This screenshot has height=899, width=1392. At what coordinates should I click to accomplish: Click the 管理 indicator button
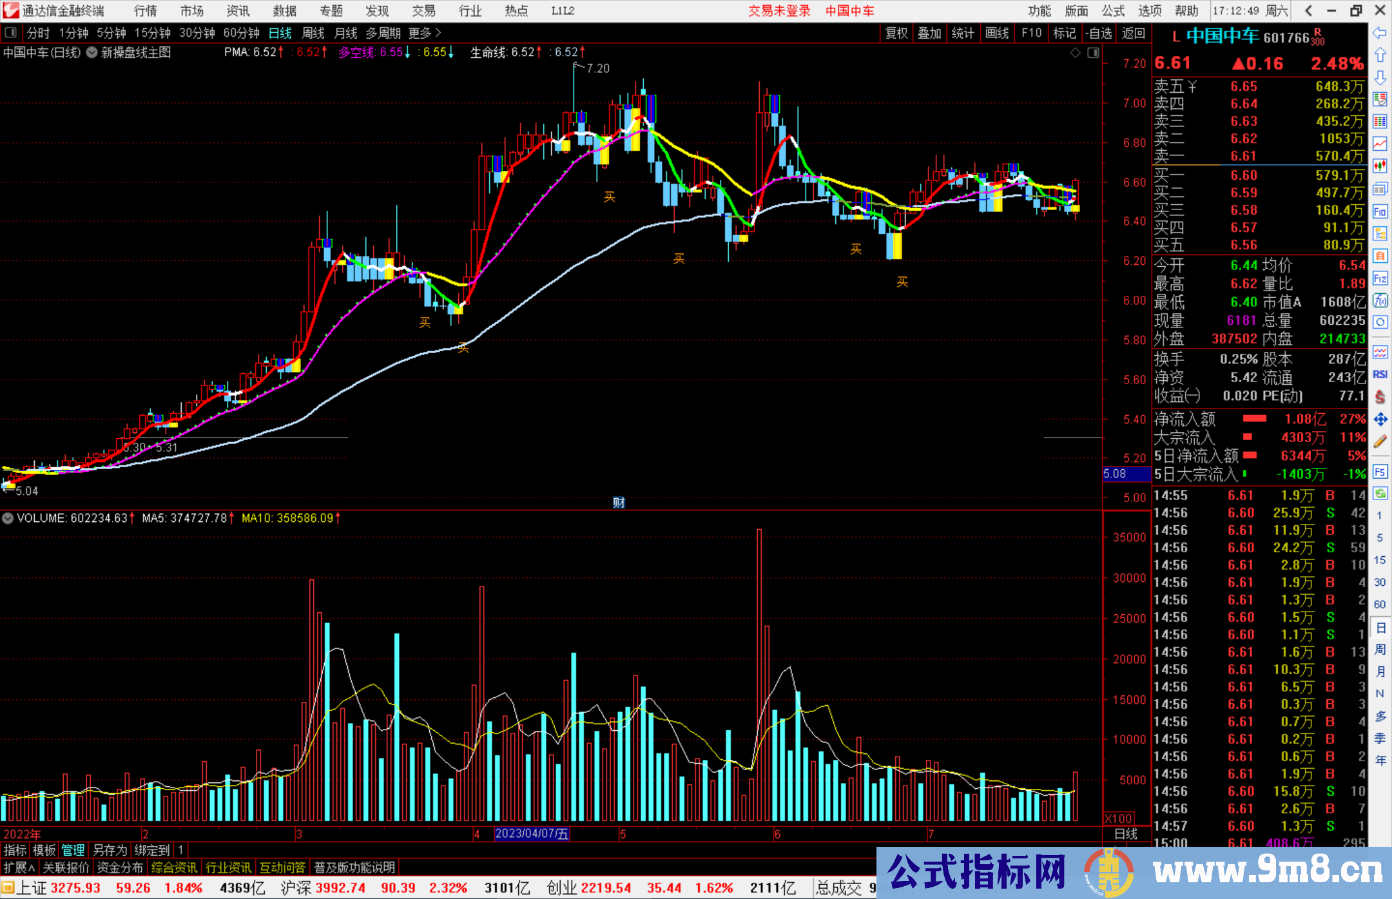point(73,850)
